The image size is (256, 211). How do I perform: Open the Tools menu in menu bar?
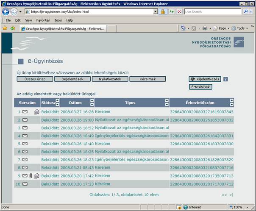(x=58, y=20)
